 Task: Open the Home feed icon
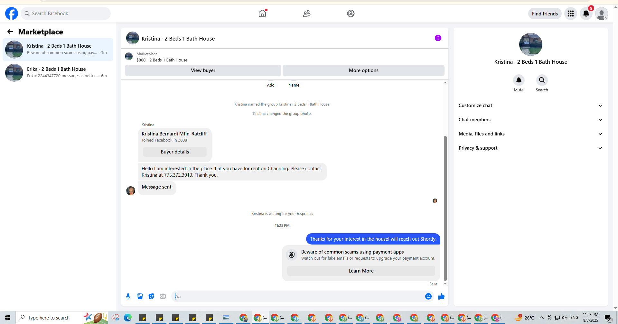[x=263, y=13]
